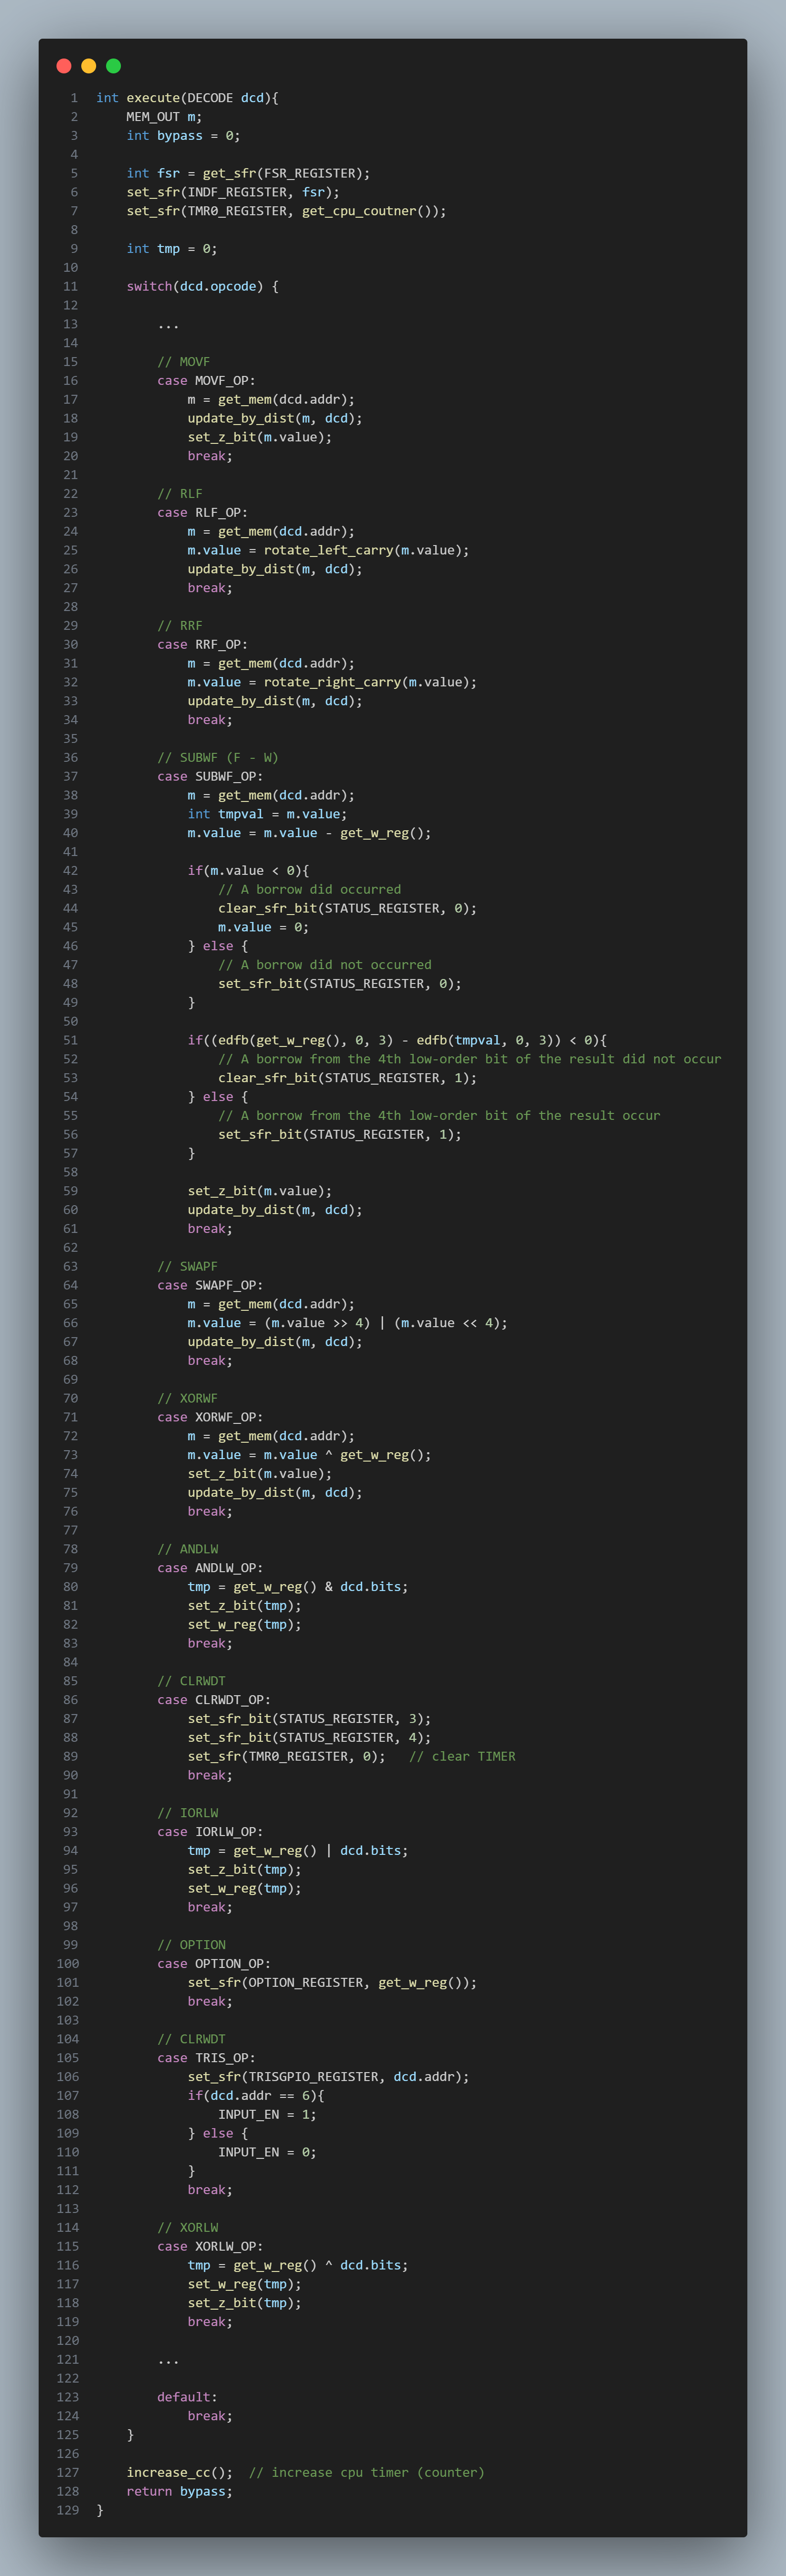Click the green maximize dot

(x=114, y=66)
